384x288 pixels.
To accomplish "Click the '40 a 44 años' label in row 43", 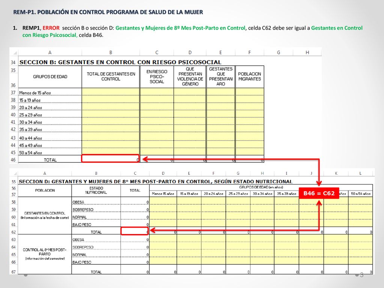I will pyautogui.click(x=31, y=138).
